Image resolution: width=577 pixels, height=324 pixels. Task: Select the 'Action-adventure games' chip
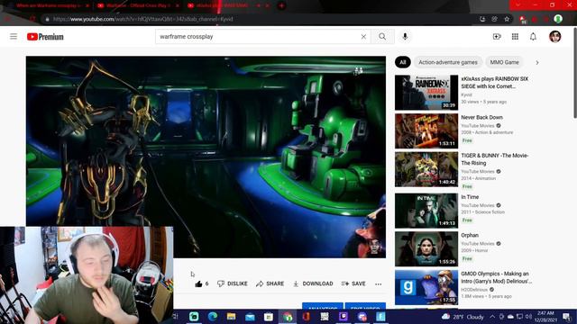coord(448,62)
